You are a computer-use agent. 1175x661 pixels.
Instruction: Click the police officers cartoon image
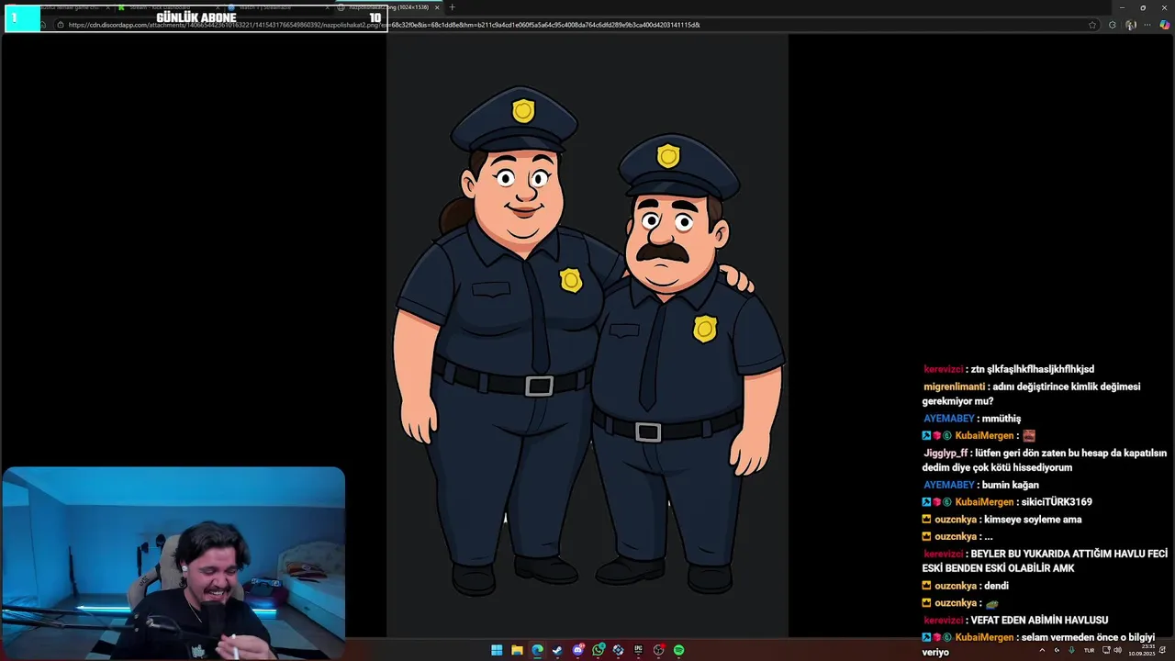(587, 335)
